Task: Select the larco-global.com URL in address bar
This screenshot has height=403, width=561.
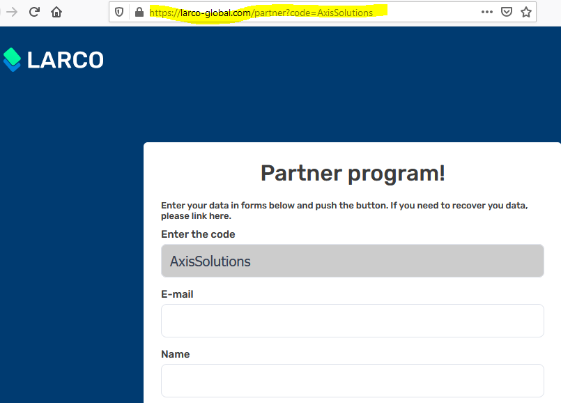Action: 261,13
